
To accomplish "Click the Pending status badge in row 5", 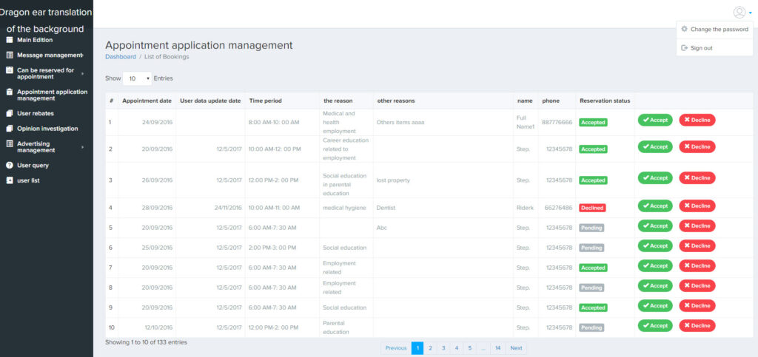I will click(x=591, y=228).
